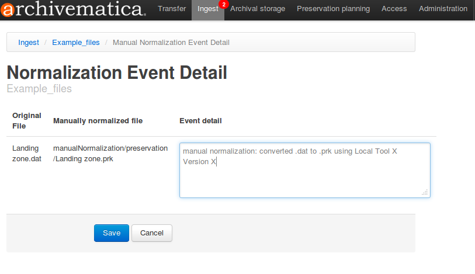Click the Event detail column header

click(x=200, y=121)
